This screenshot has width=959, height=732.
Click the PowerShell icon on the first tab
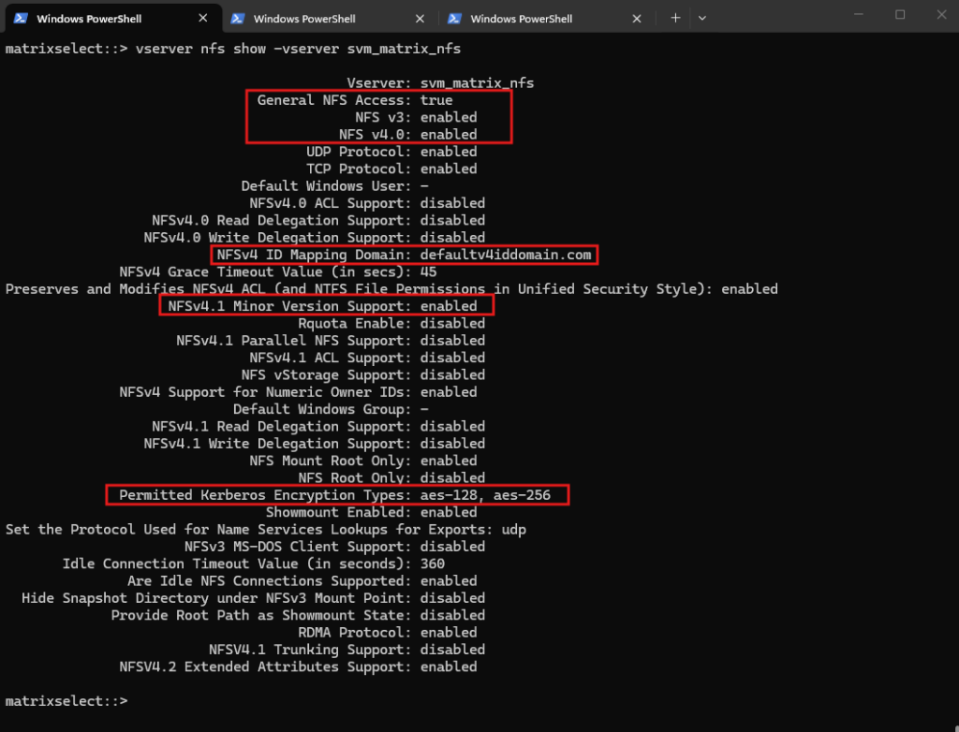coord(21,19)
